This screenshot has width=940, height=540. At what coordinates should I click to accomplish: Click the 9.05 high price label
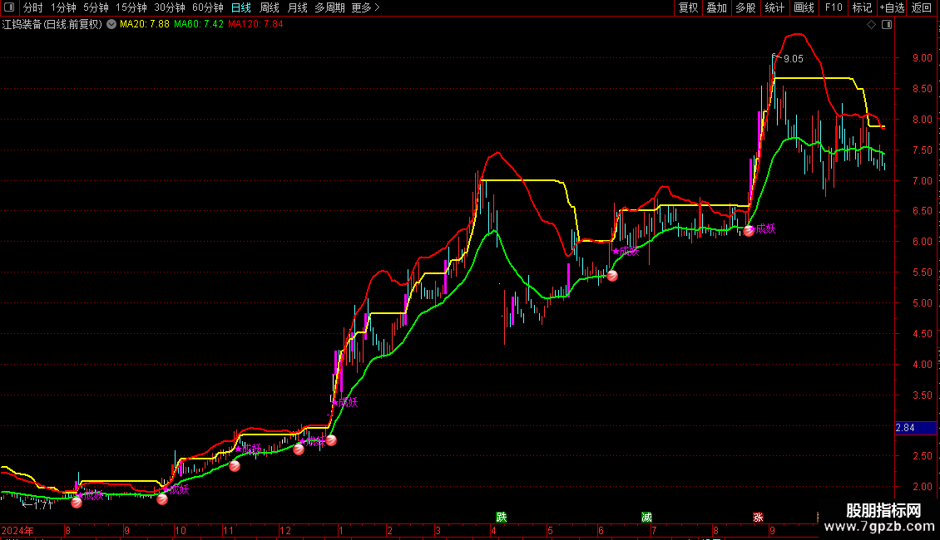[x=793, y=59]
